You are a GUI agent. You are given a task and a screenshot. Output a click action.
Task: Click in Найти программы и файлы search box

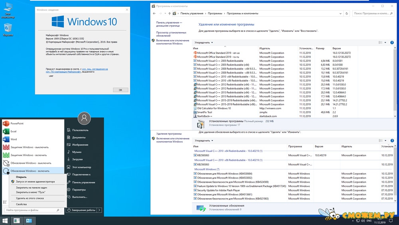tap(31, 210)
